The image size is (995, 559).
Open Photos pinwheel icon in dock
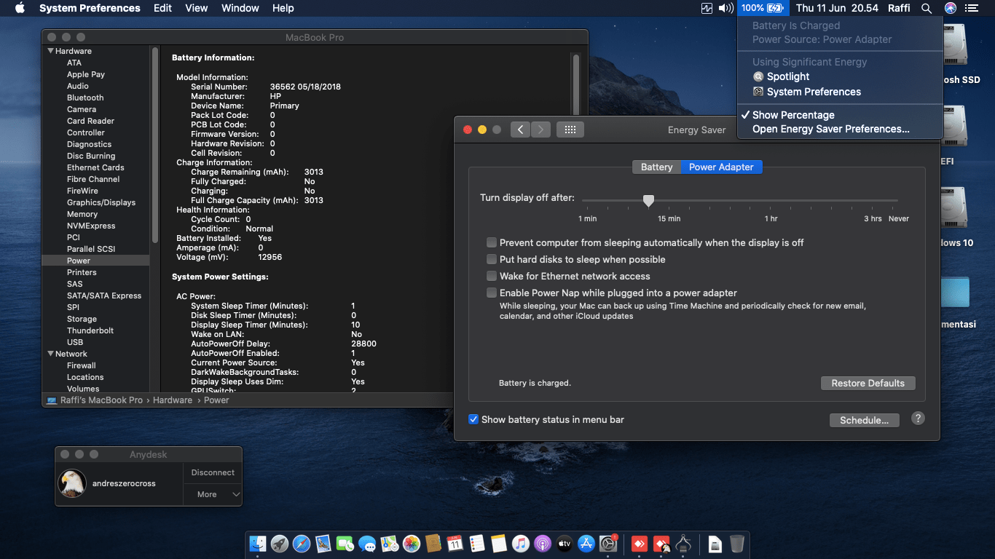point(411,544)
